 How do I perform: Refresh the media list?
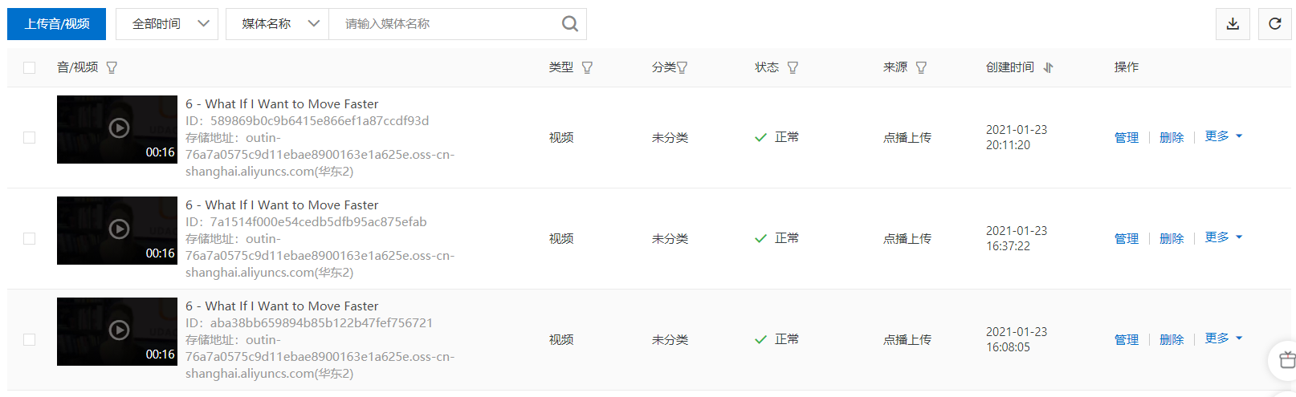tap(1275, 24)
